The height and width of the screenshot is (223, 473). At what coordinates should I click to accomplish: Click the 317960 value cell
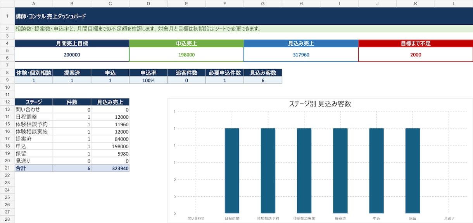point(301,55)
